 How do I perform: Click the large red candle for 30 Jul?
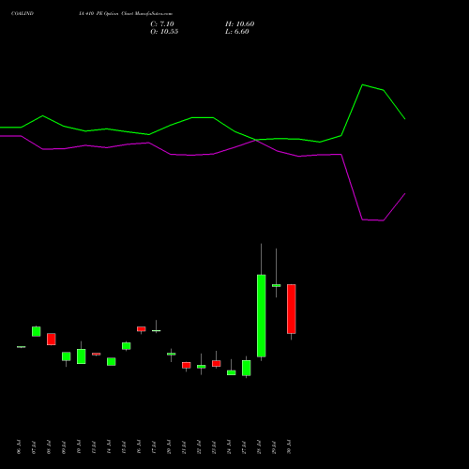[292, 309]
